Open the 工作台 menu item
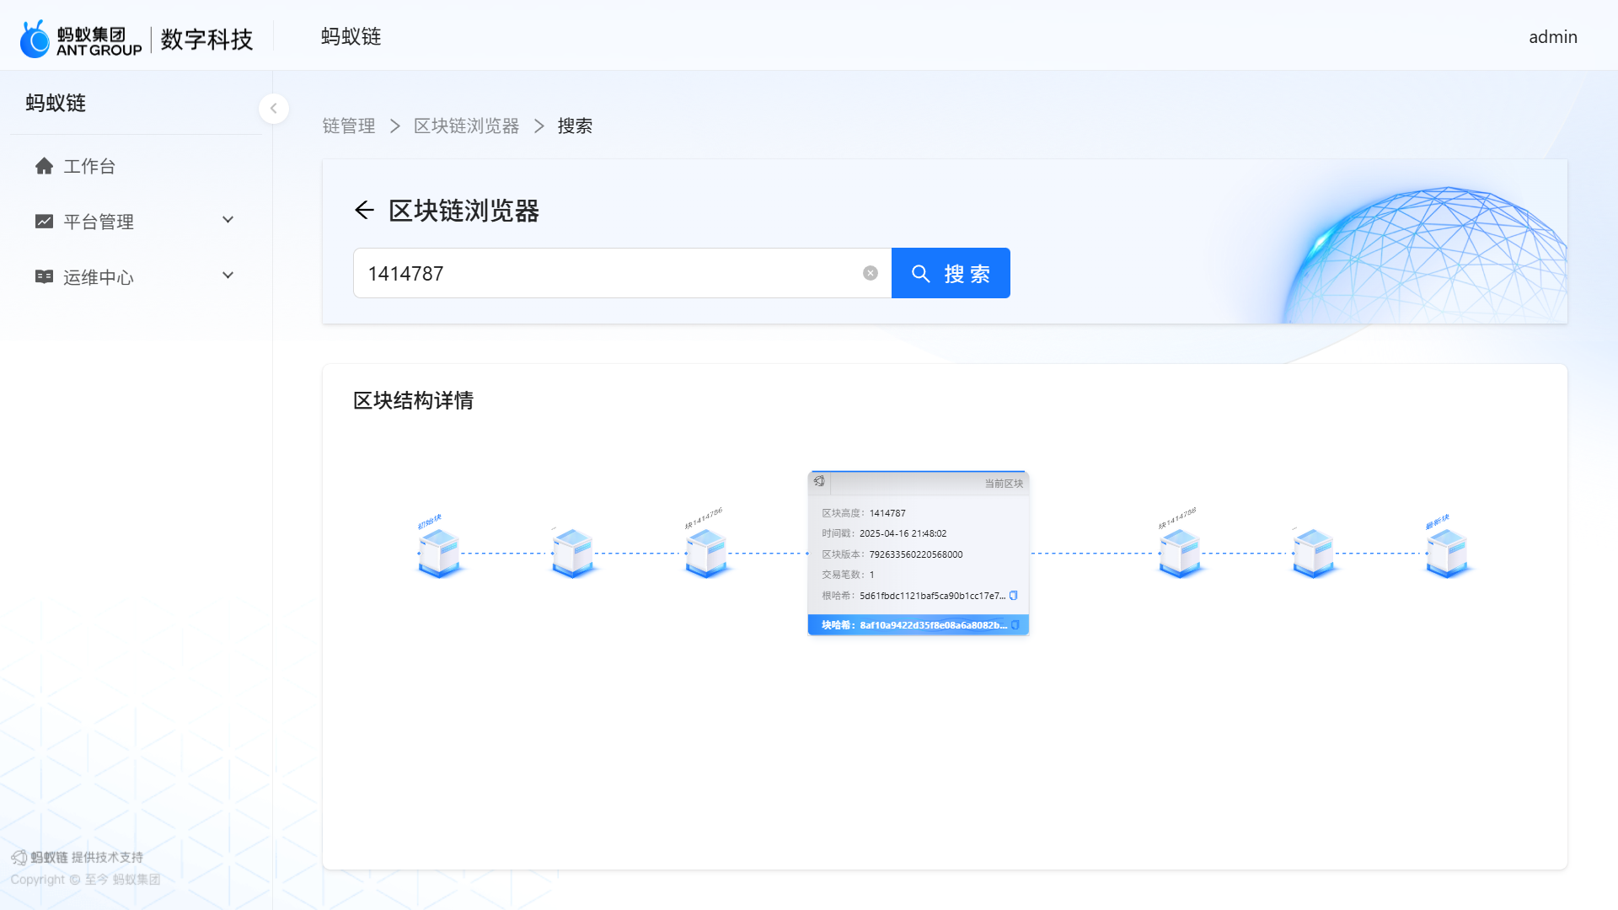 click(88, 166)
